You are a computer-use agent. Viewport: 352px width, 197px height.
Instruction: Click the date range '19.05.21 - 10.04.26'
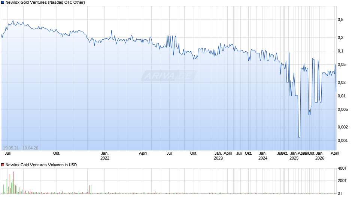[x=21, y=148]
